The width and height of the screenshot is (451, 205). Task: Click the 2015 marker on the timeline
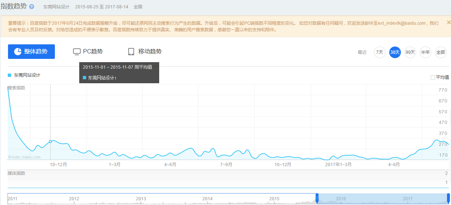click(x=274, y=199)
